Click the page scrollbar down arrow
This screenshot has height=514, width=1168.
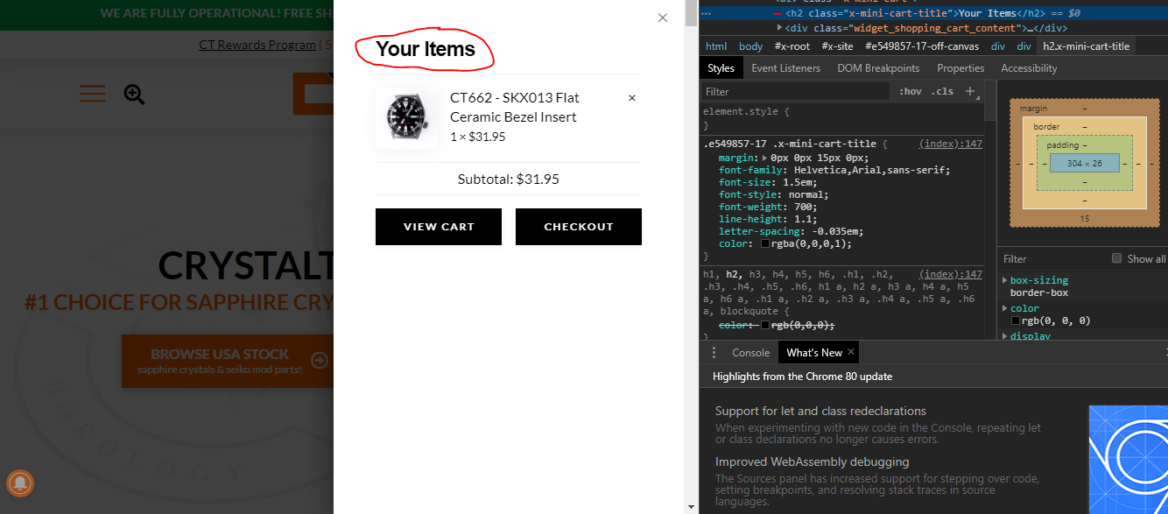point(692,507)
